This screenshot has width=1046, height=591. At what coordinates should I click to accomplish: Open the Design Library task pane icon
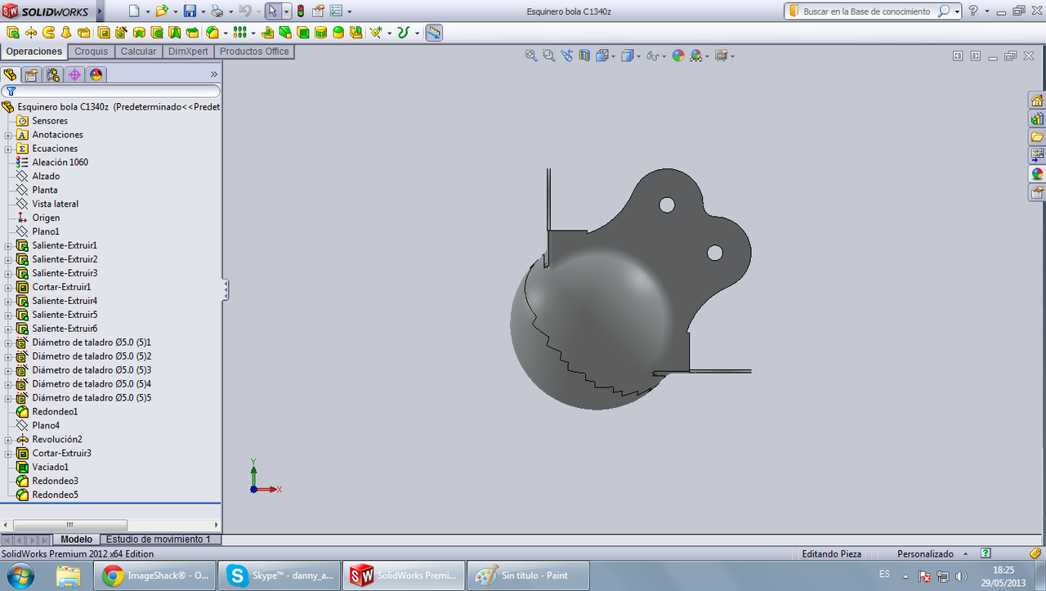click(1037, 119)
